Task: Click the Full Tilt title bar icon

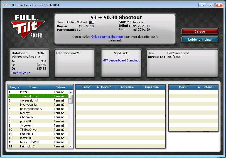Action: (x=5, y=5)
